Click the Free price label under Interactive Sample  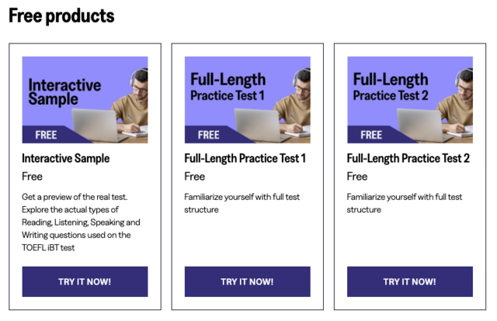point(33,177)
